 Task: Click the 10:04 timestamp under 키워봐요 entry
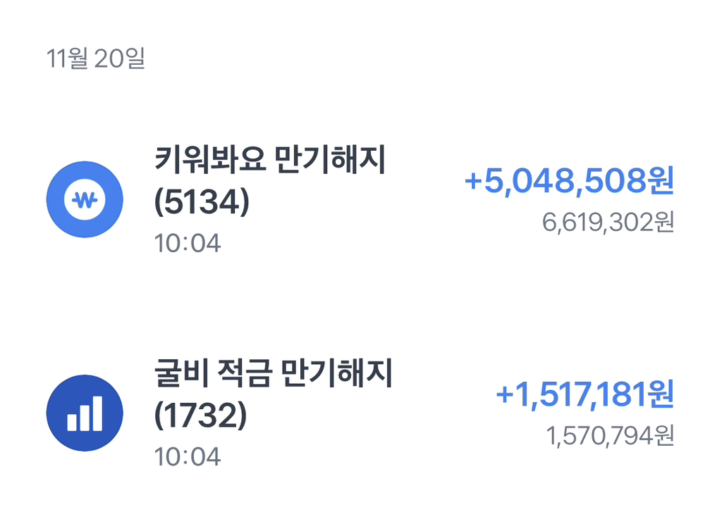point(188,244)
